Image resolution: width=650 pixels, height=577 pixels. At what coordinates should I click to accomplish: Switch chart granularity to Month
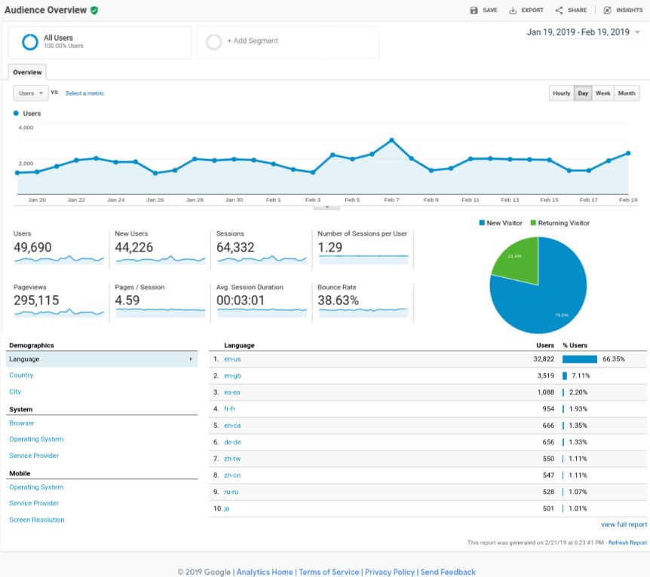627,93
